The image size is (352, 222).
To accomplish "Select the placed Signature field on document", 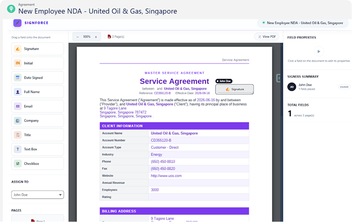I will tap(234, 89).
